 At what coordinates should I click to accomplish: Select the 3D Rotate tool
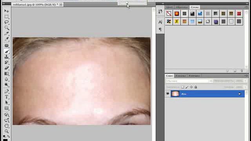(7, 115)
